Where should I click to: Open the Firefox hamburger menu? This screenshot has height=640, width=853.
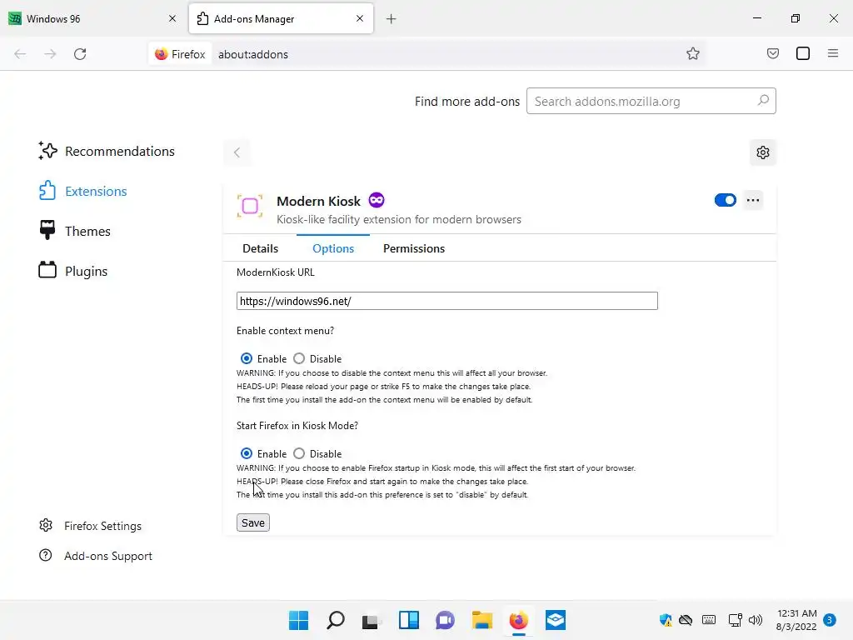[832, 54]
